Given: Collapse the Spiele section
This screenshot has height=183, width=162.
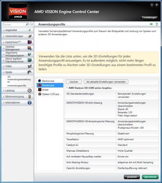Looking at the screenshot, I should click(4, 72).
